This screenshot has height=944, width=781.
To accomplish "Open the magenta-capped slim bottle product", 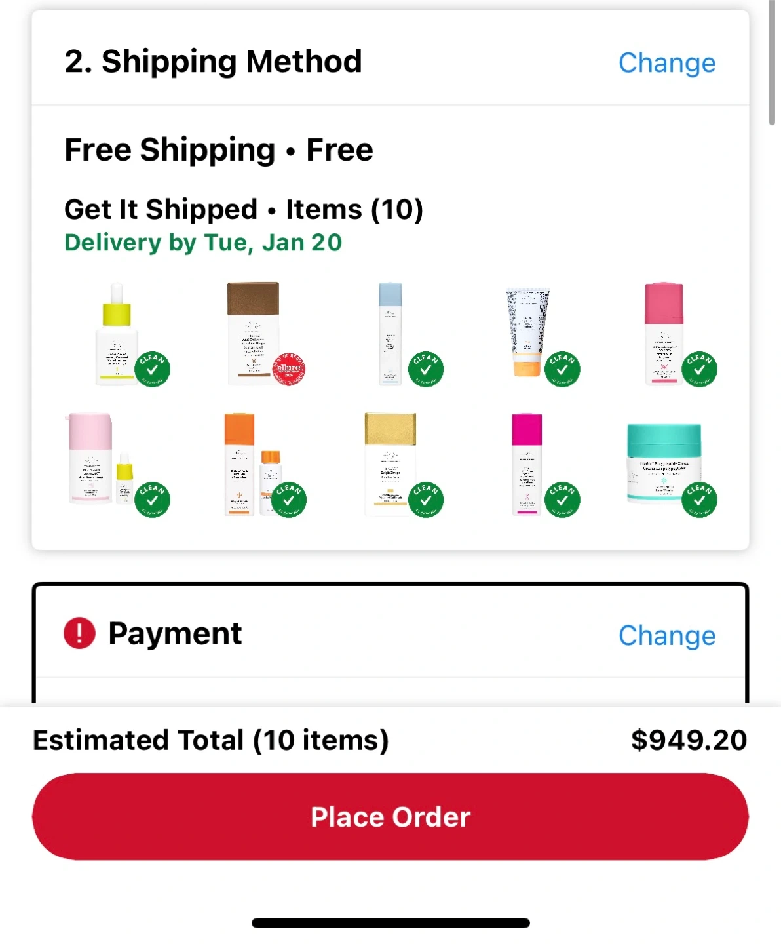I will (527, 464).
